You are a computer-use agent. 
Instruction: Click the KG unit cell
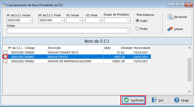click(127, 52)
